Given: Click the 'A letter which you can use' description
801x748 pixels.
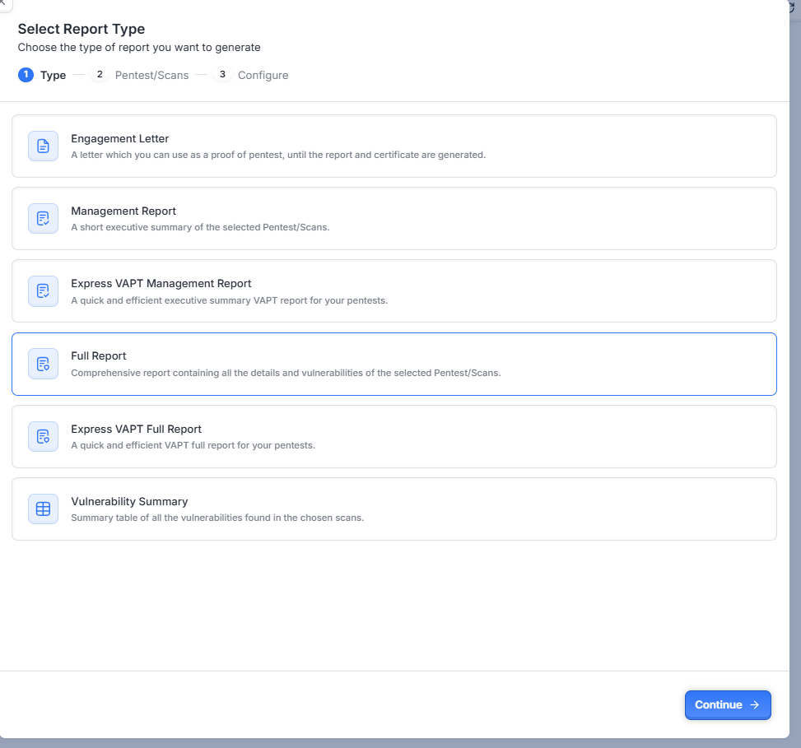Looking at the screenshot, I should pyautogui.click(x=278, y=155).
